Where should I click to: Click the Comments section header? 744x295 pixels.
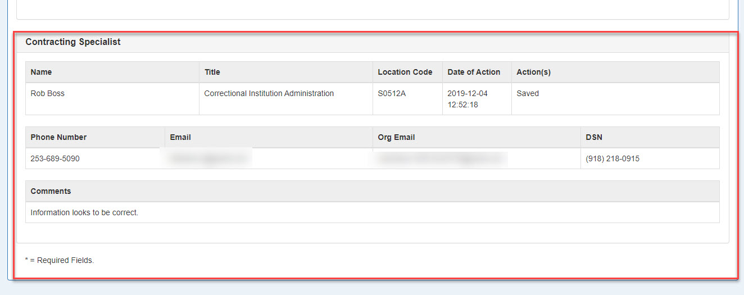(x=51, y=191)
